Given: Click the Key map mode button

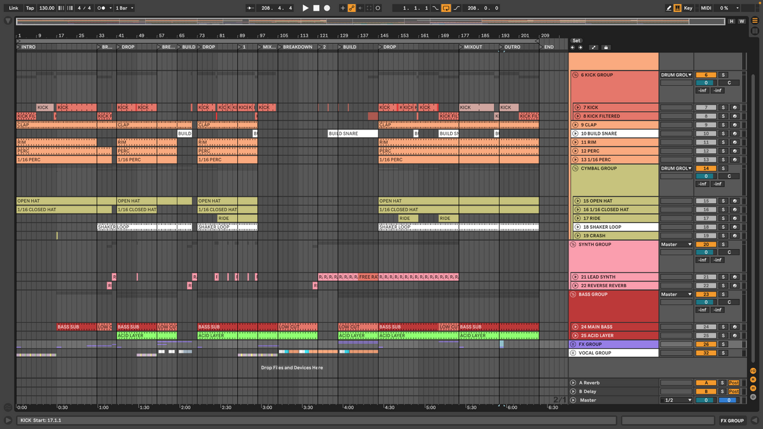Looking at the screenshot, I should tap(688, 8).
